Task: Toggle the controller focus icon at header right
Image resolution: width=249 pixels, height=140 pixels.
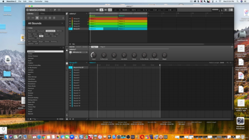Action: [231, 10]
